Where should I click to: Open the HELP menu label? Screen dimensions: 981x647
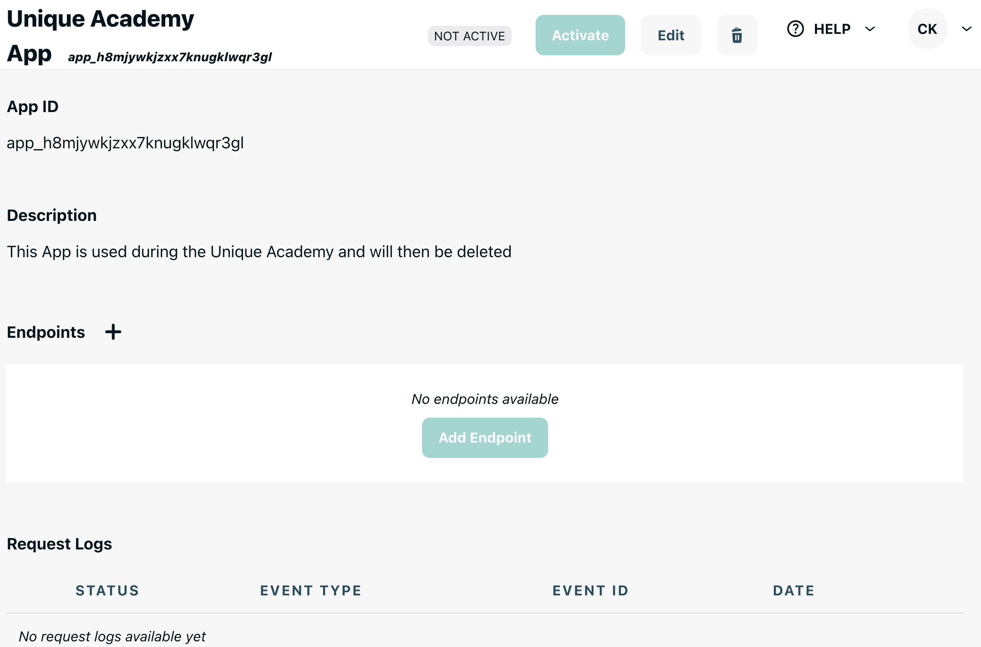(831, 29)
